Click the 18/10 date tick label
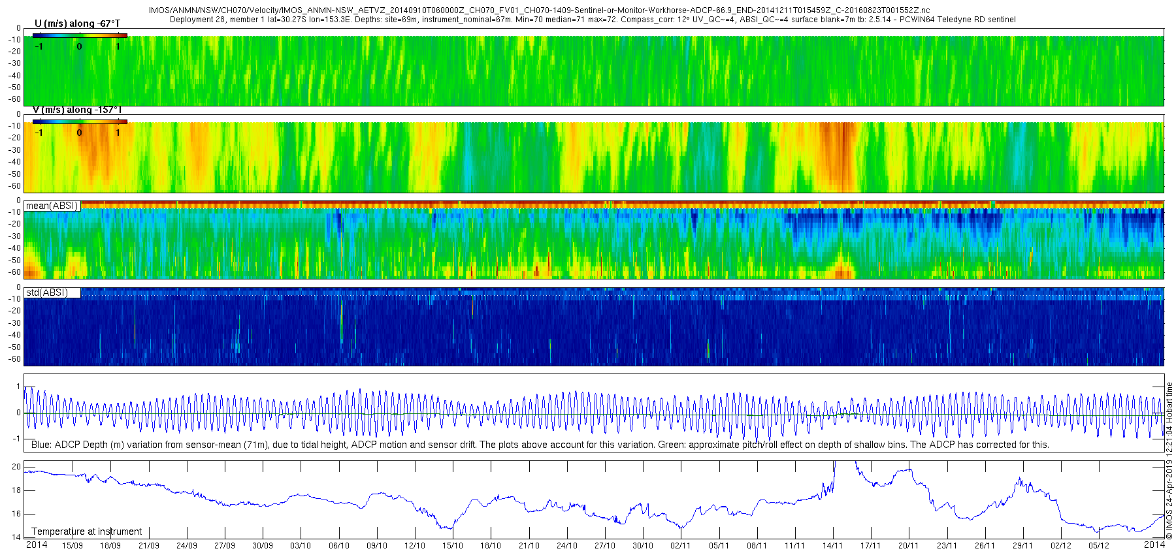This screenshot has height=555, width=1176. 490,546
